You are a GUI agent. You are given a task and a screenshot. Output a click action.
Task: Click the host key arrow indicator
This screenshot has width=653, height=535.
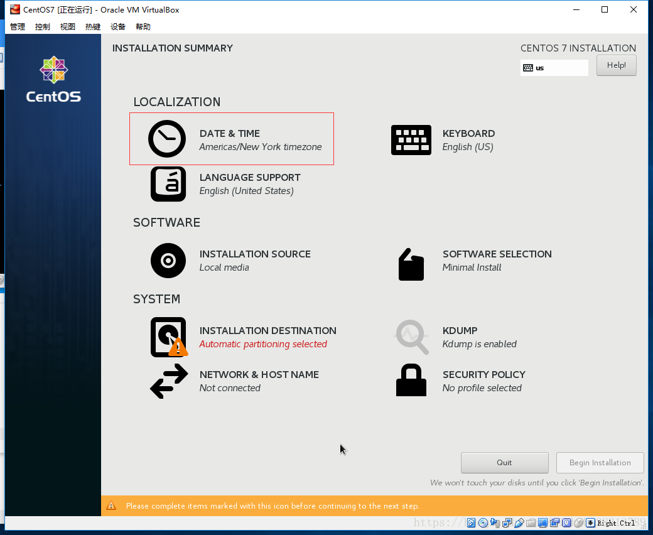coord(591,523)
